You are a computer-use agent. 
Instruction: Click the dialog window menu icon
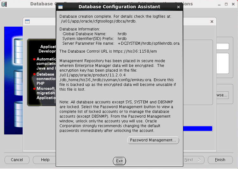point(60,7)
